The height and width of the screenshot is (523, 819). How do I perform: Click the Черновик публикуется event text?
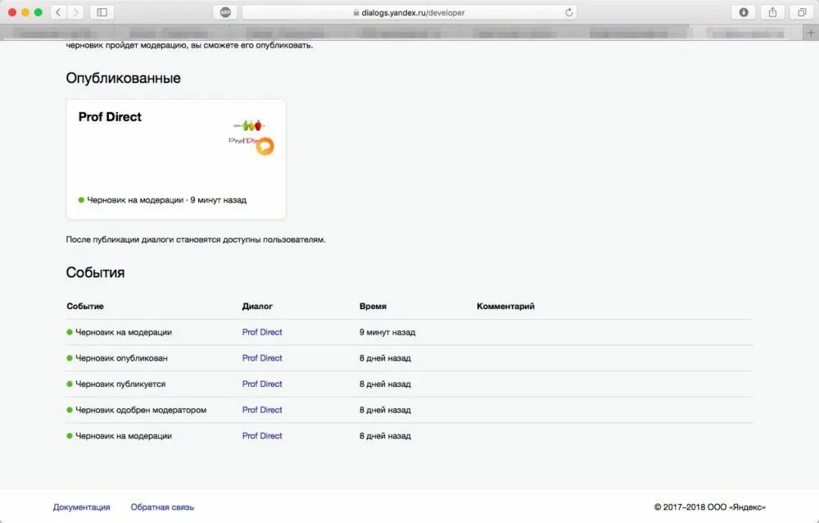coord(120,384)
